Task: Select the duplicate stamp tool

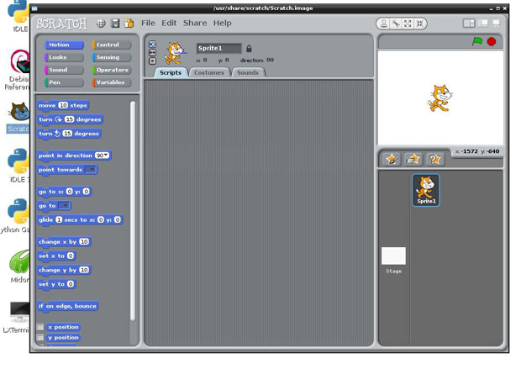Action: [384, 24]
